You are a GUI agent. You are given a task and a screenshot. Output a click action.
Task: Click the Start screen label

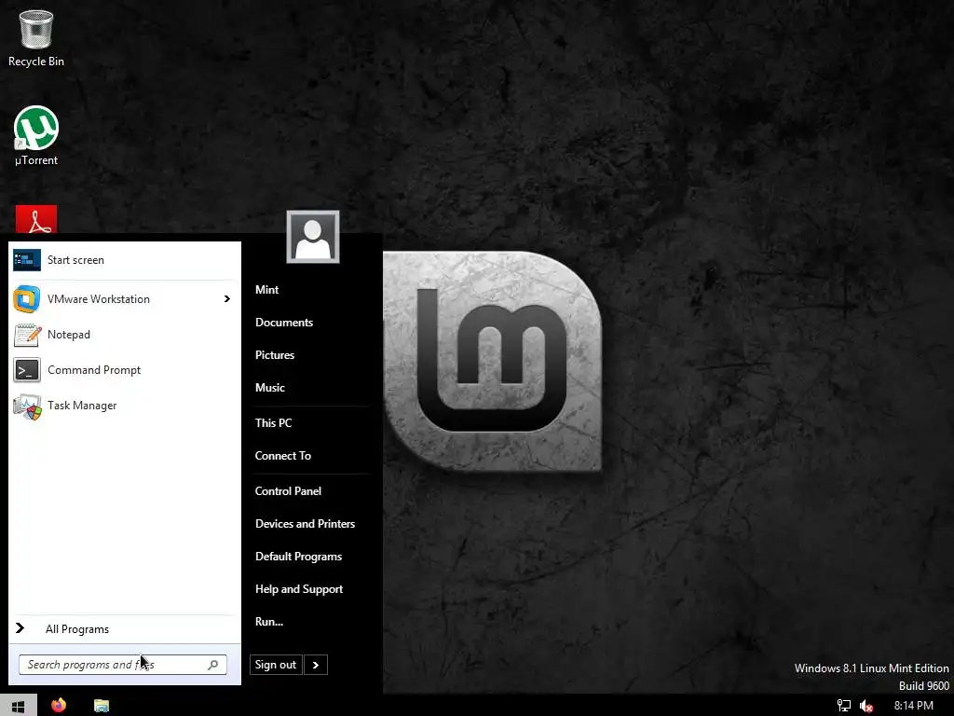[x=75, y=260]
